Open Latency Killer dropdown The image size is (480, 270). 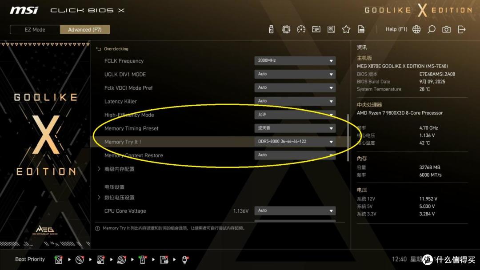click(295, 101)
